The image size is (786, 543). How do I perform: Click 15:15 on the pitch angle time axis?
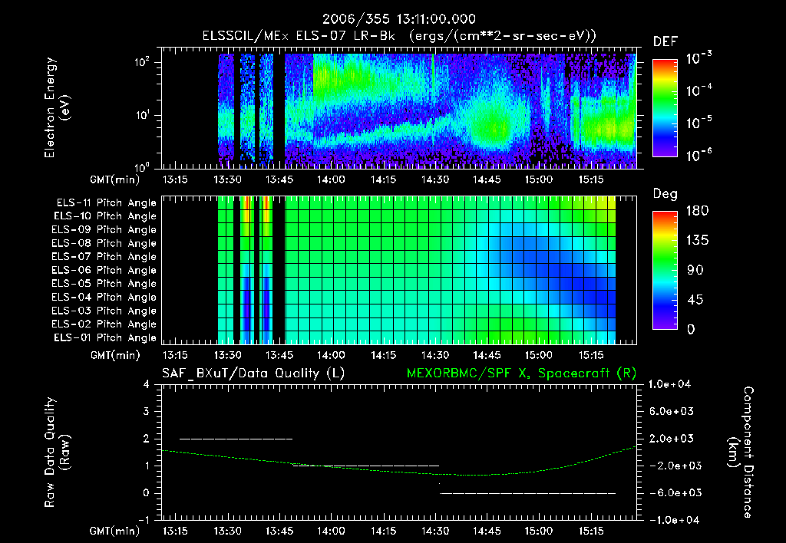(x=591, y=355)
